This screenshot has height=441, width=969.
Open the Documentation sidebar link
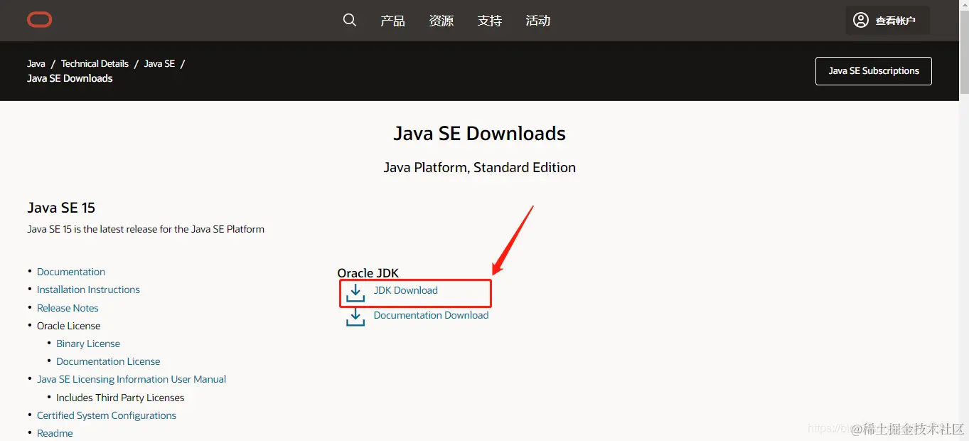pyautogui.click(x=71, y=272)
